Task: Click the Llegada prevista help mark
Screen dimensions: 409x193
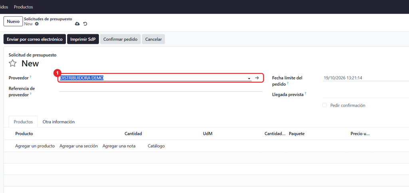Action: pos(305,94)
